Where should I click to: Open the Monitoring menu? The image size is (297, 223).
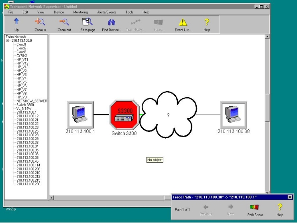pyautogui.click(x=81, y=12)
